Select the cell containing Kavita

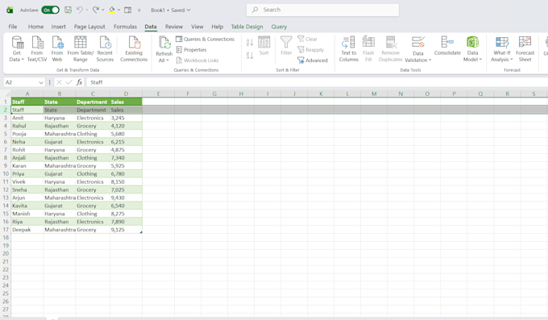[27, 206]
